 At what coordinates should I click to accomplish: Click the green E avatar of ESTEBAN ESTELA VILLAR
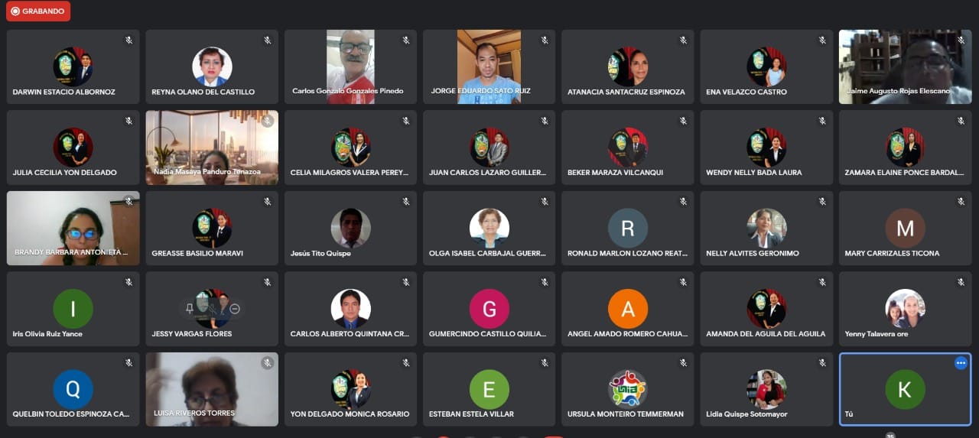click(x=489, y=390)
